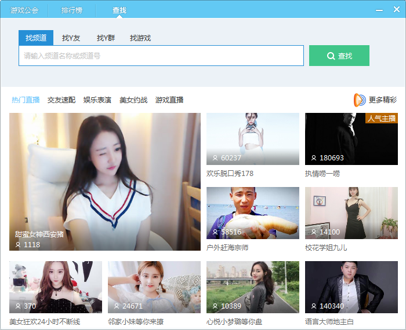Viewport: 406px width, 330px height.
Task: Select the 交友速配 category
Action: point(61,100)
